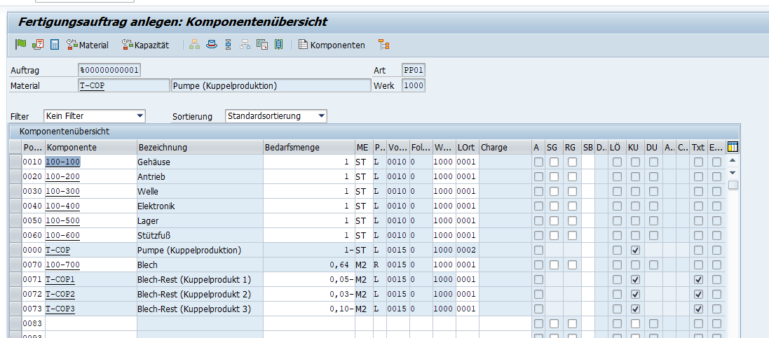
Task: Open component link 100-300
Action: tap(63, 192)
